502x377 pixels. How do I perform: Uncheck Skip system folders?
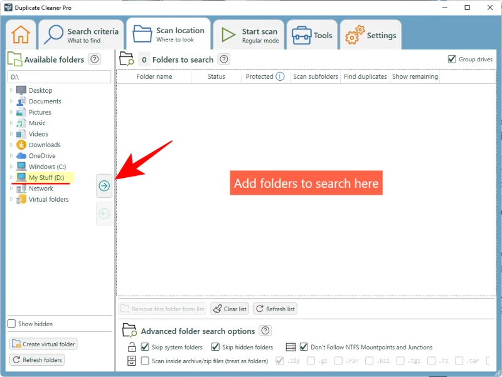coord(145,347)
